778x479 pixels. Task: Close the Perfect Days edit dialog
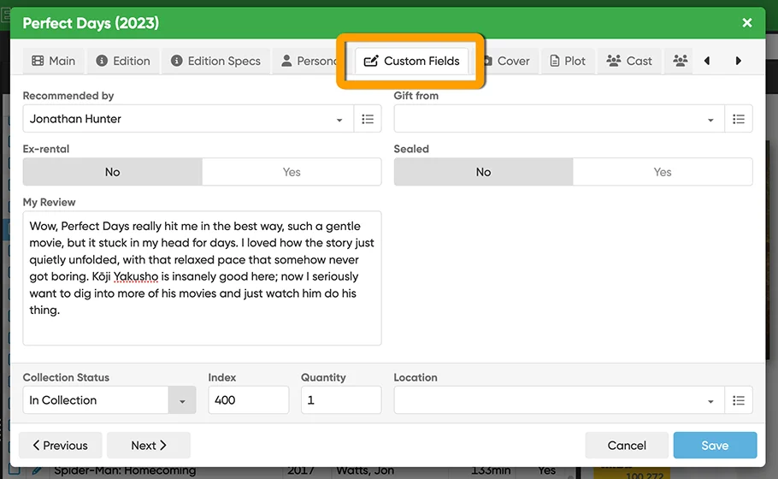point(747,23)
